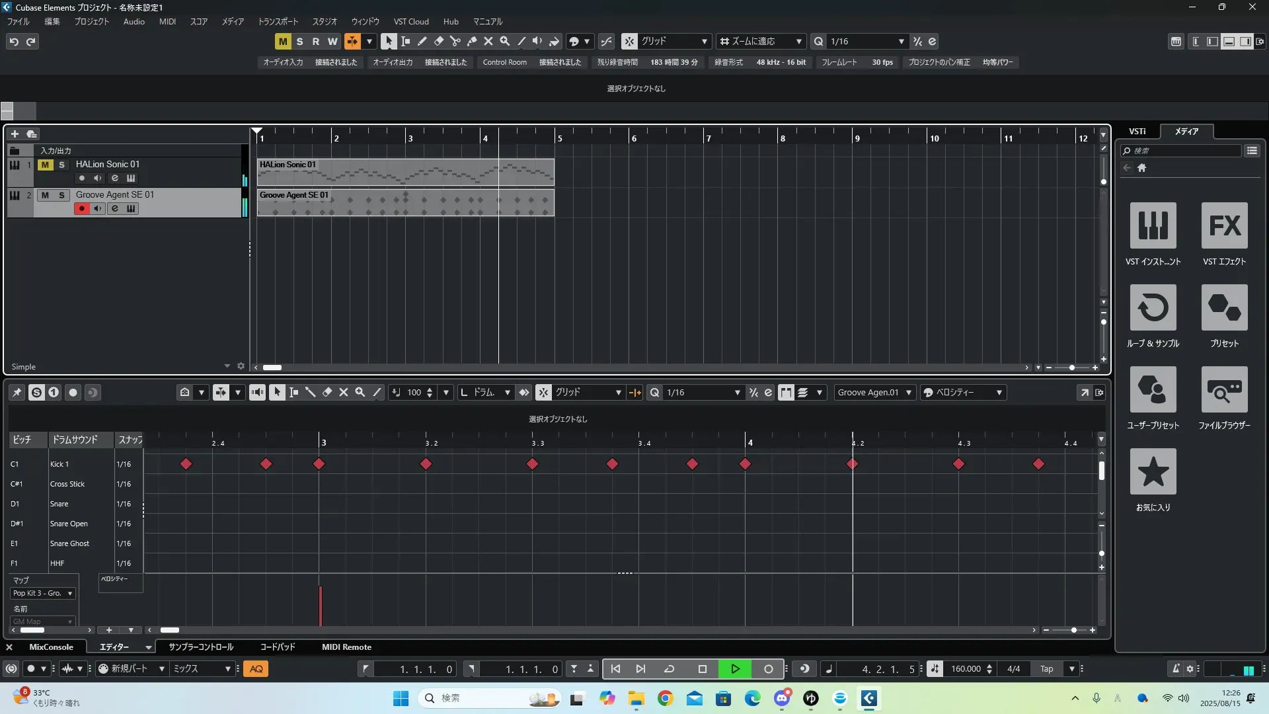Open the Loops & Samples tile

(1153, 308)
